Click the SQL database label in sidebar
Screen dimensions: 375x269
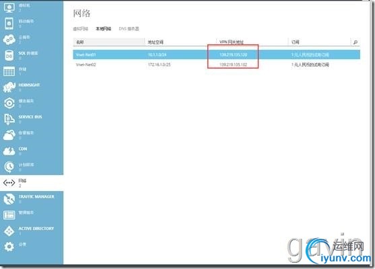click(28, 53)
